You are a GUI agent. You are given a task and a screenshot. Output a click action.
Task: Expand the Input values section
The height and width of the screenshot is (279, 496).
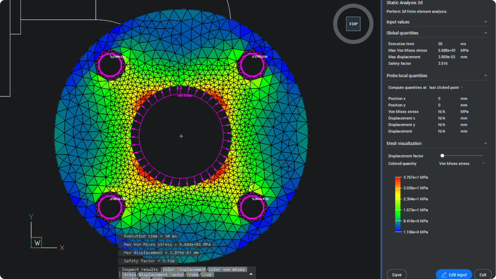click(x=485, y=22)
